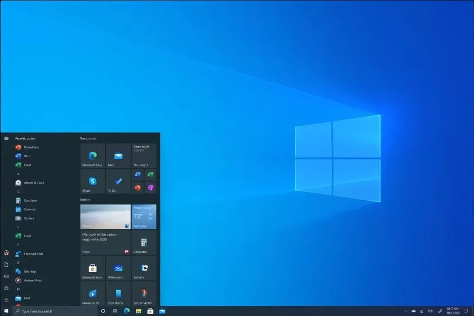This screenshot has height=316, width=474.
Task: Open the Photos live tile
Action: pos(106,217)
